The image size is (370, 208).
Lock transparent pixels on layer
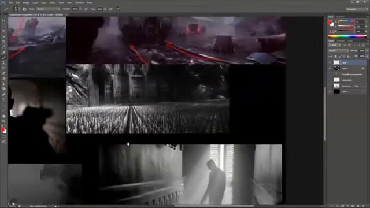pos(335,57)
